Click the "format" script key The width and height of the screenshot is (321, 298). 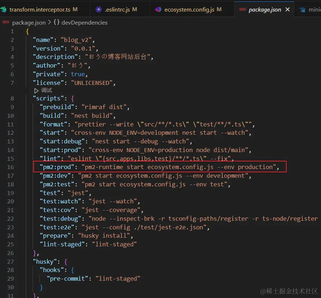click(x=54, y=124)
